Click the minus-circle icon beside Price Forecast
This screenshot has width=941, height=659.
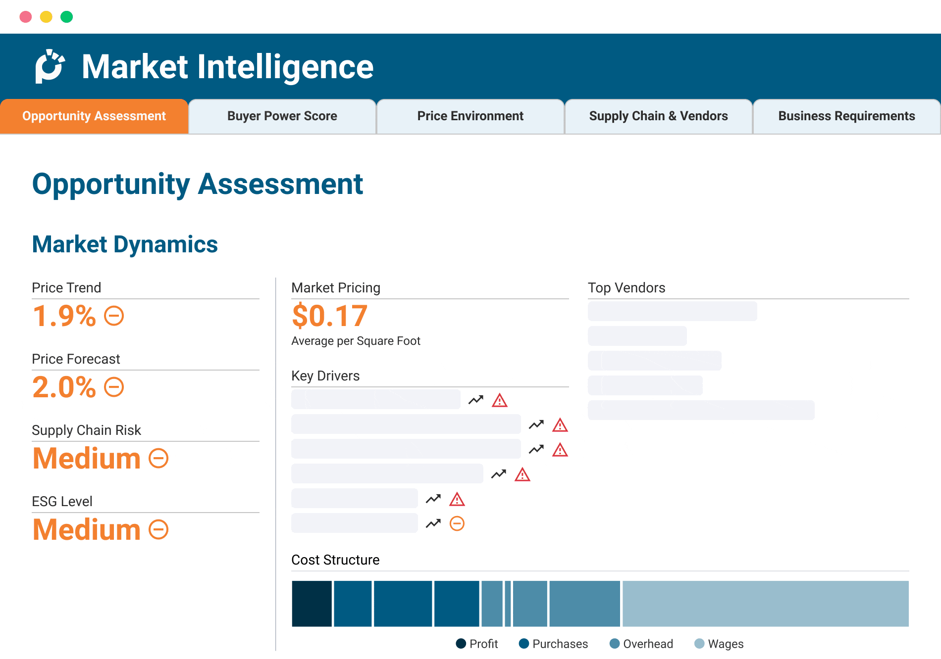tap(113, 387)
